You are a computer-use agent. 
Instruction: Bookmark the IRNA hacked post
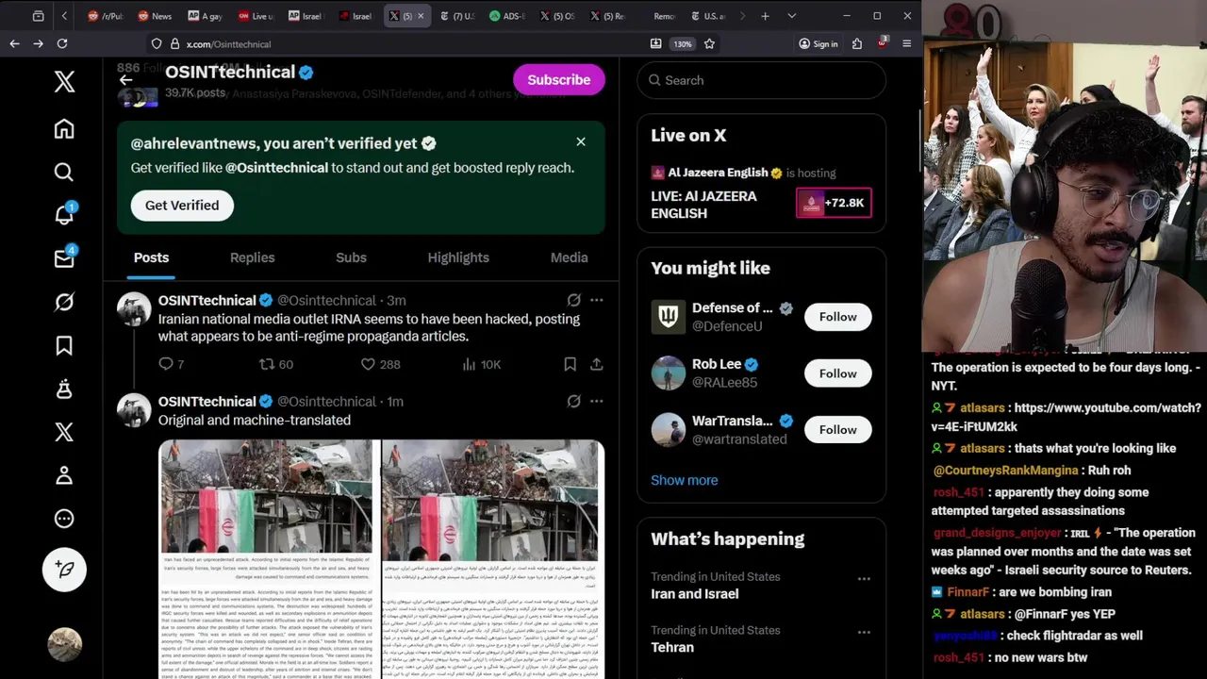(x=570, y=364)
